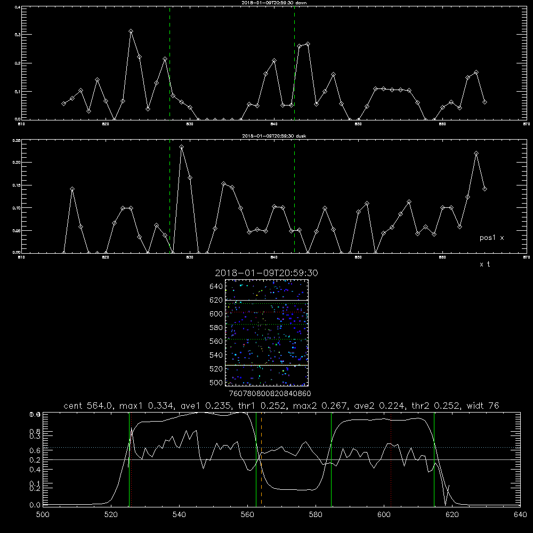Screen dimensions: 533x533
Task: Click the blue dotted horizontal threshold line
Action: tap(281, 447)
